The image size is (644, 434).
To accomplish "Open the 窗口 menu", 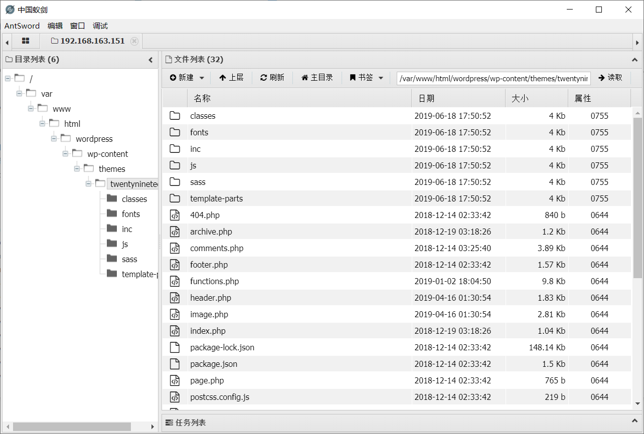I will coord(78,26).
